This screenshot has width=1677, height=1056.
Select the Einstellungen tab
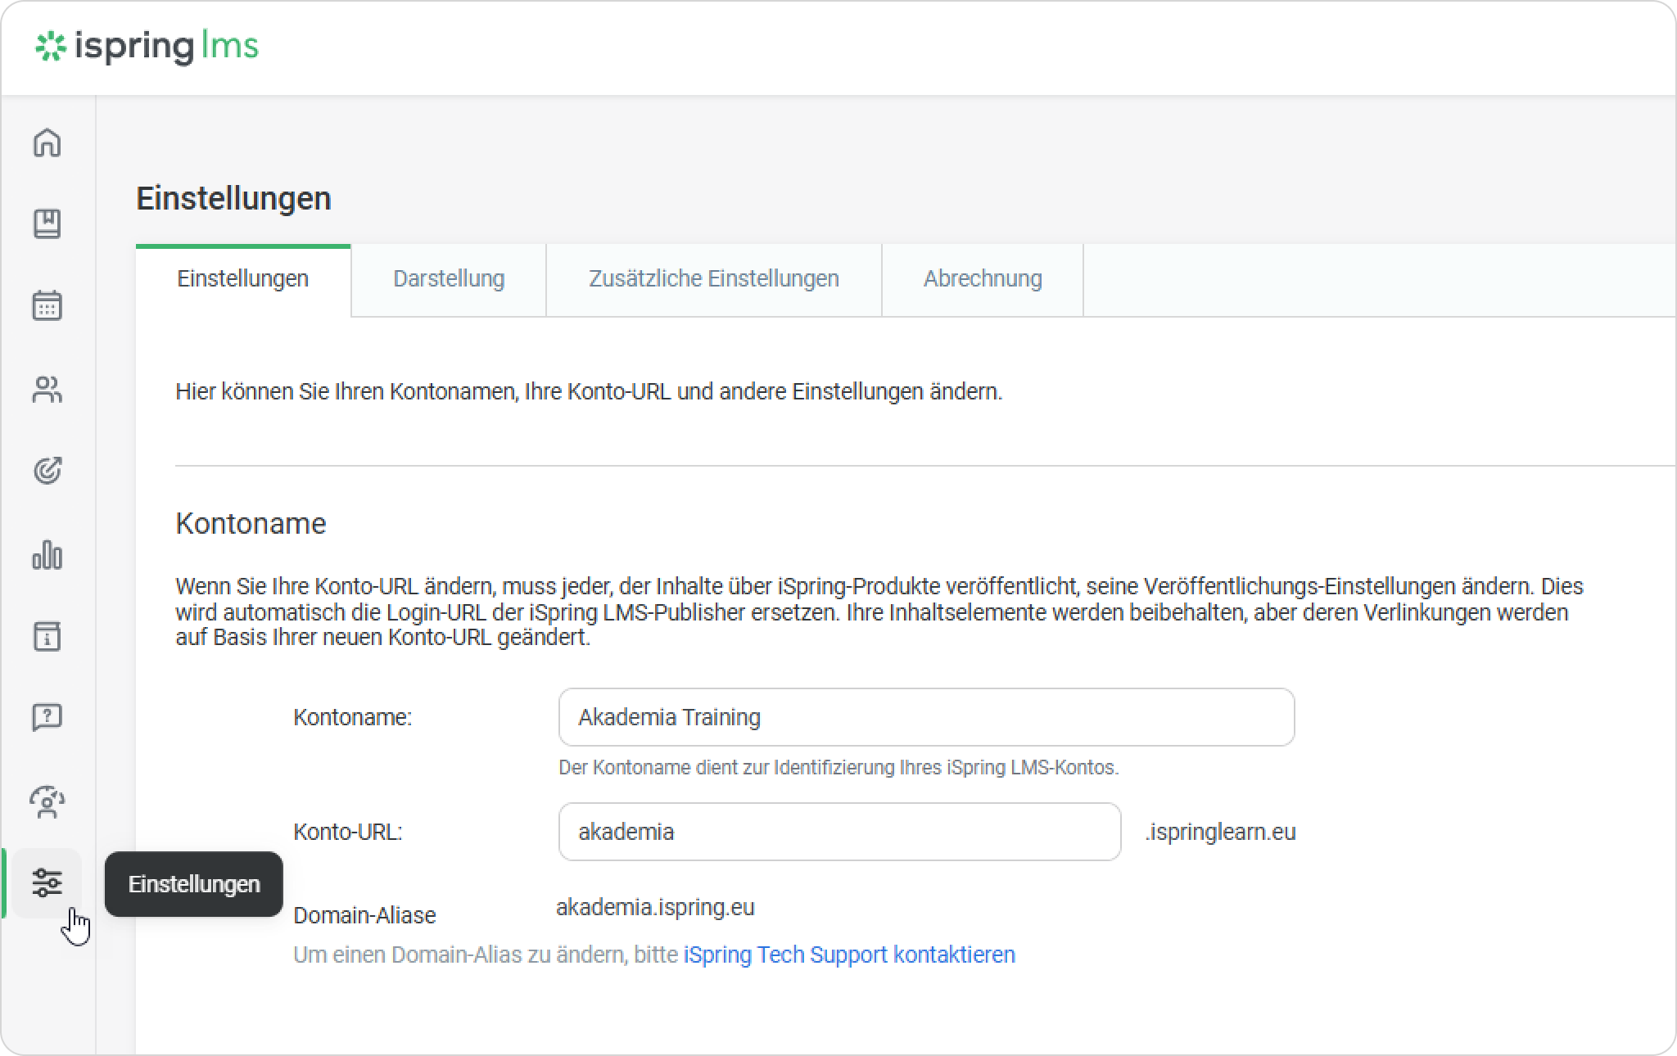pos(242,279)
